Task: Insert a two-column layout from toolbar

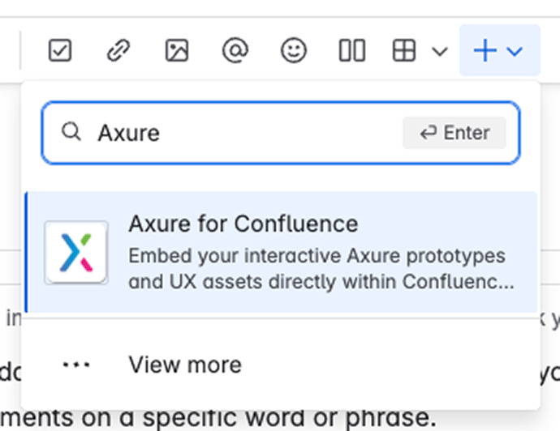Action: 351,51
